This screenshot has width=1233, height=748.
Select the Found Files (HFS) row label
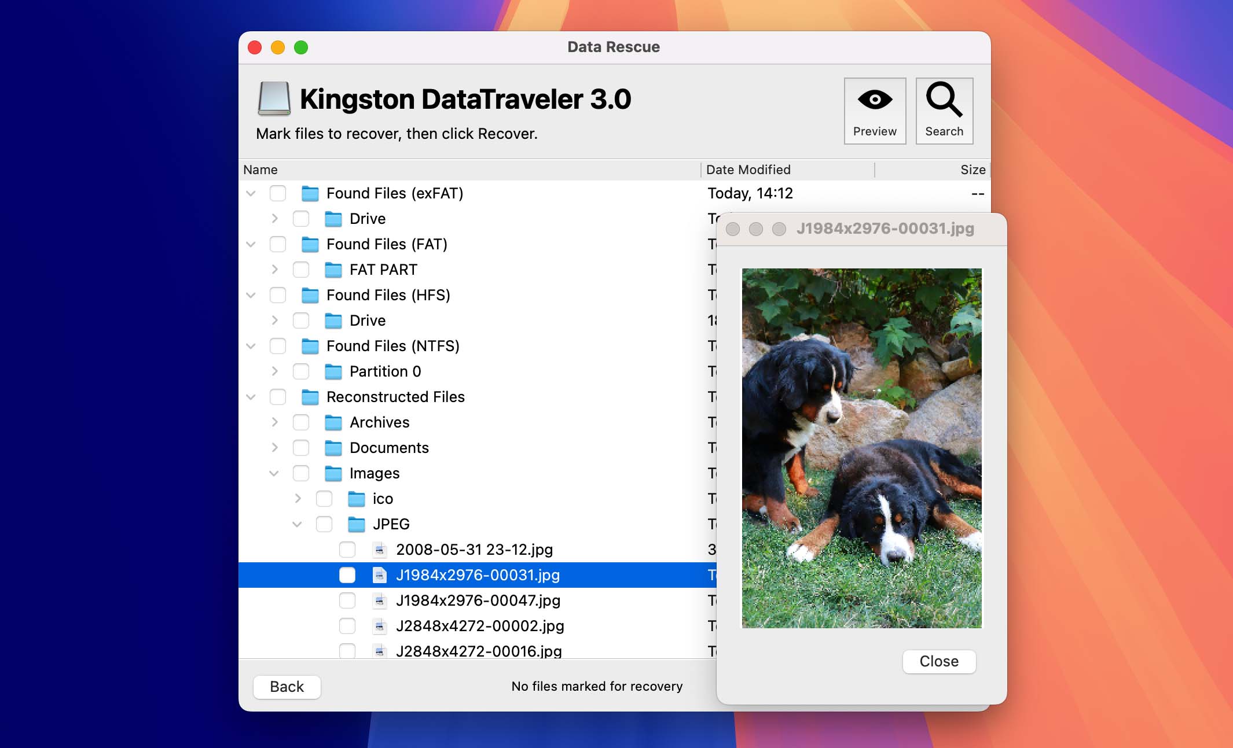coord(388,295)
